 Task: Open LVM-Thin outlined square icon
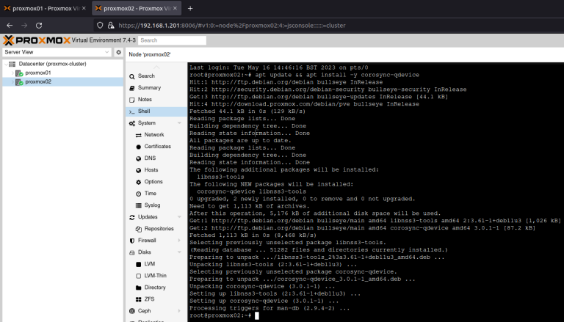tap(139, 276)
